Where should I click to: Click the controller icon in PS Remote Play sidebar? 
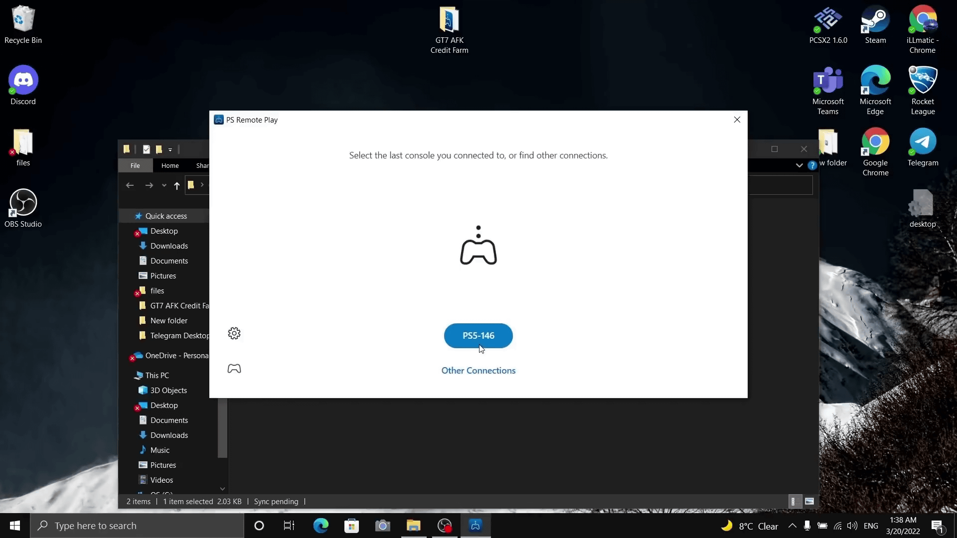pyautogui.click(x=234, y=369)
